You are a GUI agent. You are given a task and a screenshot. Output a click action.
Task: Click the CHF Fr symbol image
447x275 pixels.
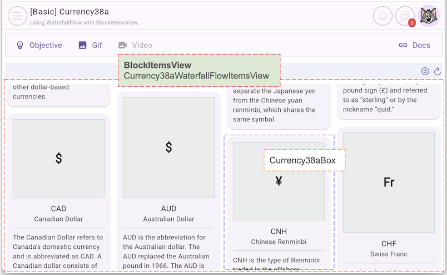point(389,182)
